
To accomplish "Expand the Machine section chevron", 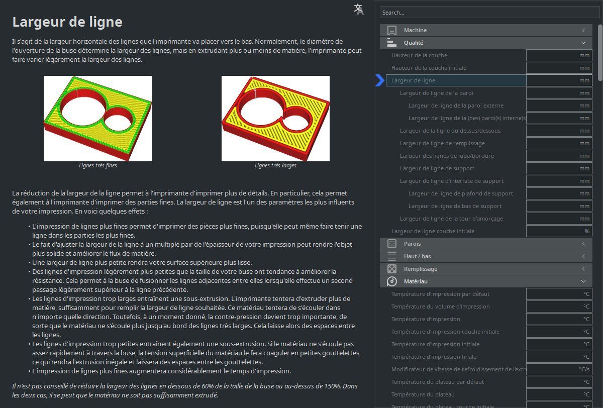I will (x=583, y=30).
